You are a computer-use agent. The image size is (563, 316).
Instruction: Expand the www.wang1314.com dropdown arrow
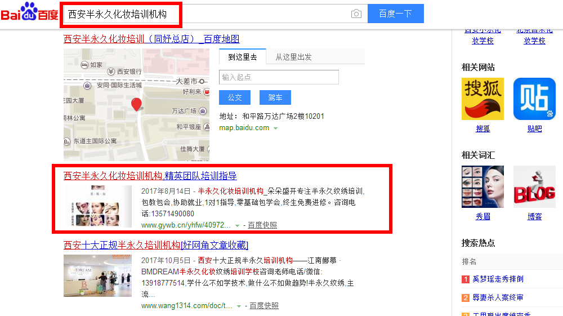pyautogui.click(x=239, y=306)
